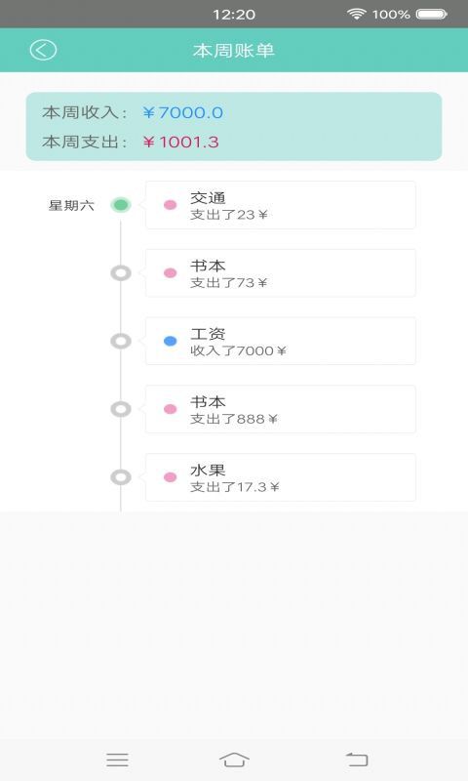Go to the home screen icon
Screen dimensions: 468x781
click(x=234, y=760)
